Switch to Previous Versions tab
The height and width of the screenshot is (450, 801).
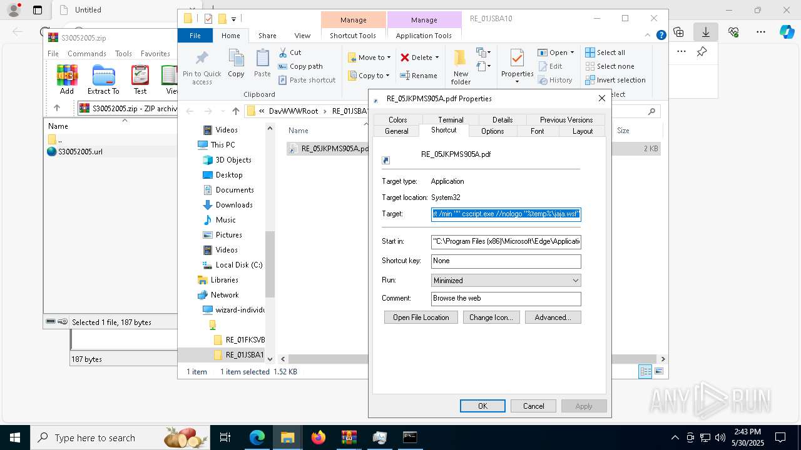pyautogui.click(x=566, y=120)
